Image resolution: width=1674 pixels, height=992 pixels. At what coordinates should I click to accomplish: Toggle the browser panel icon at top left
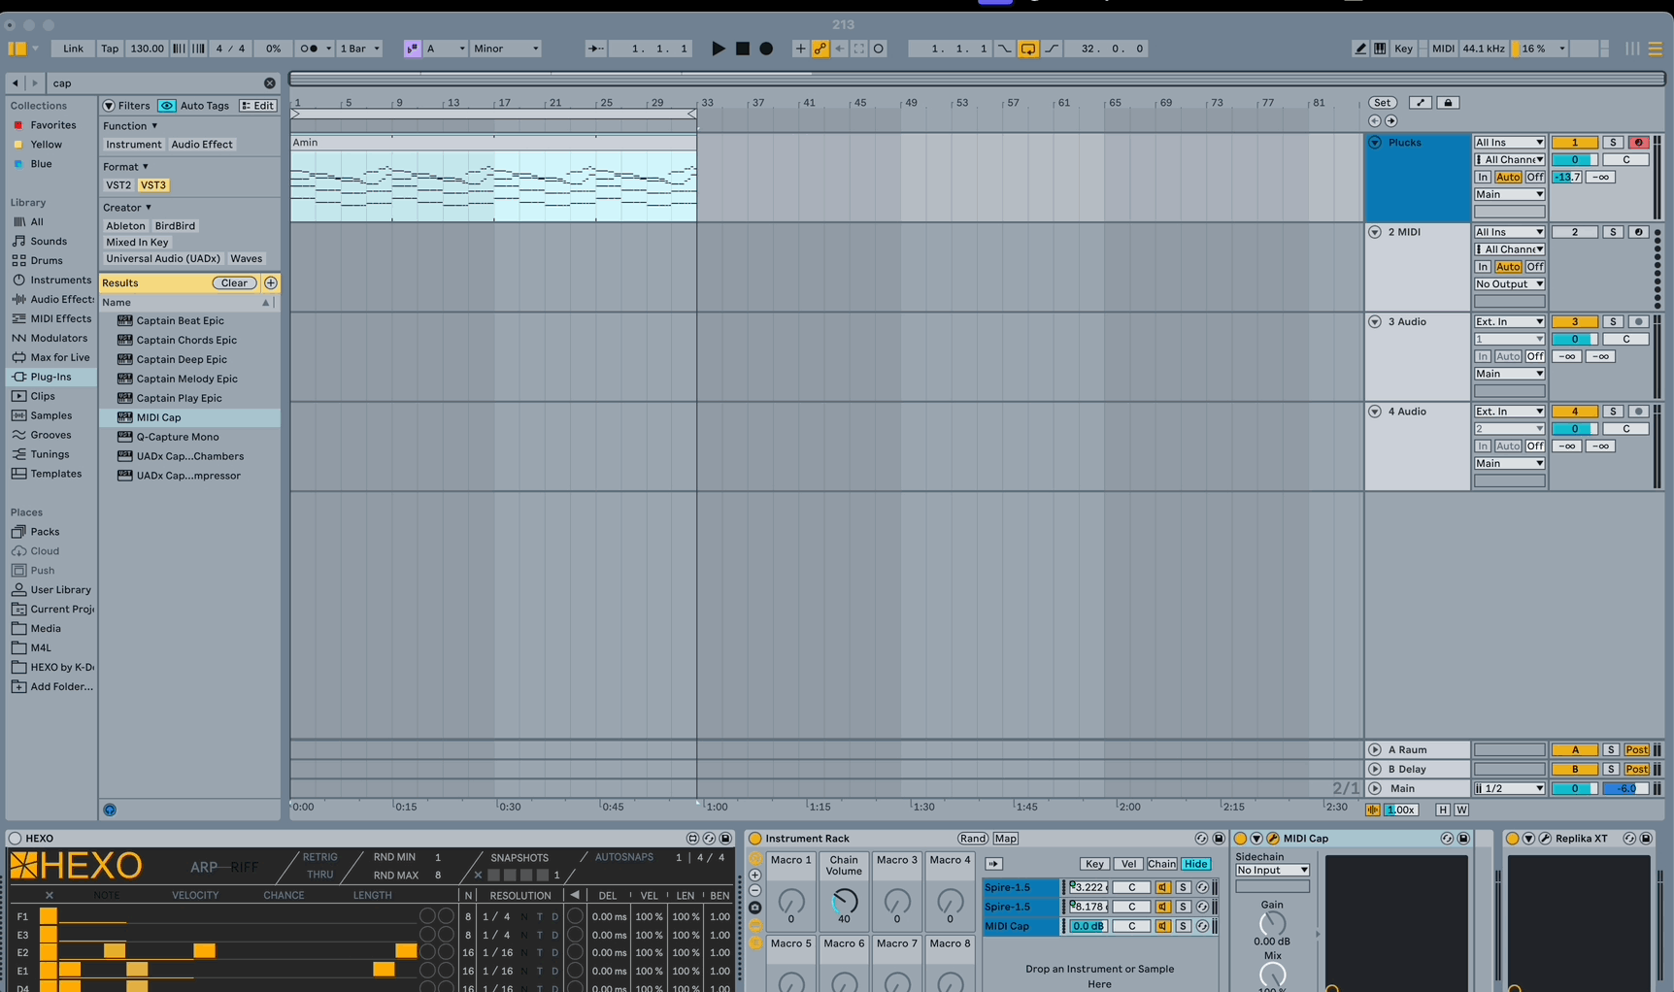click(x=17, y=49)
